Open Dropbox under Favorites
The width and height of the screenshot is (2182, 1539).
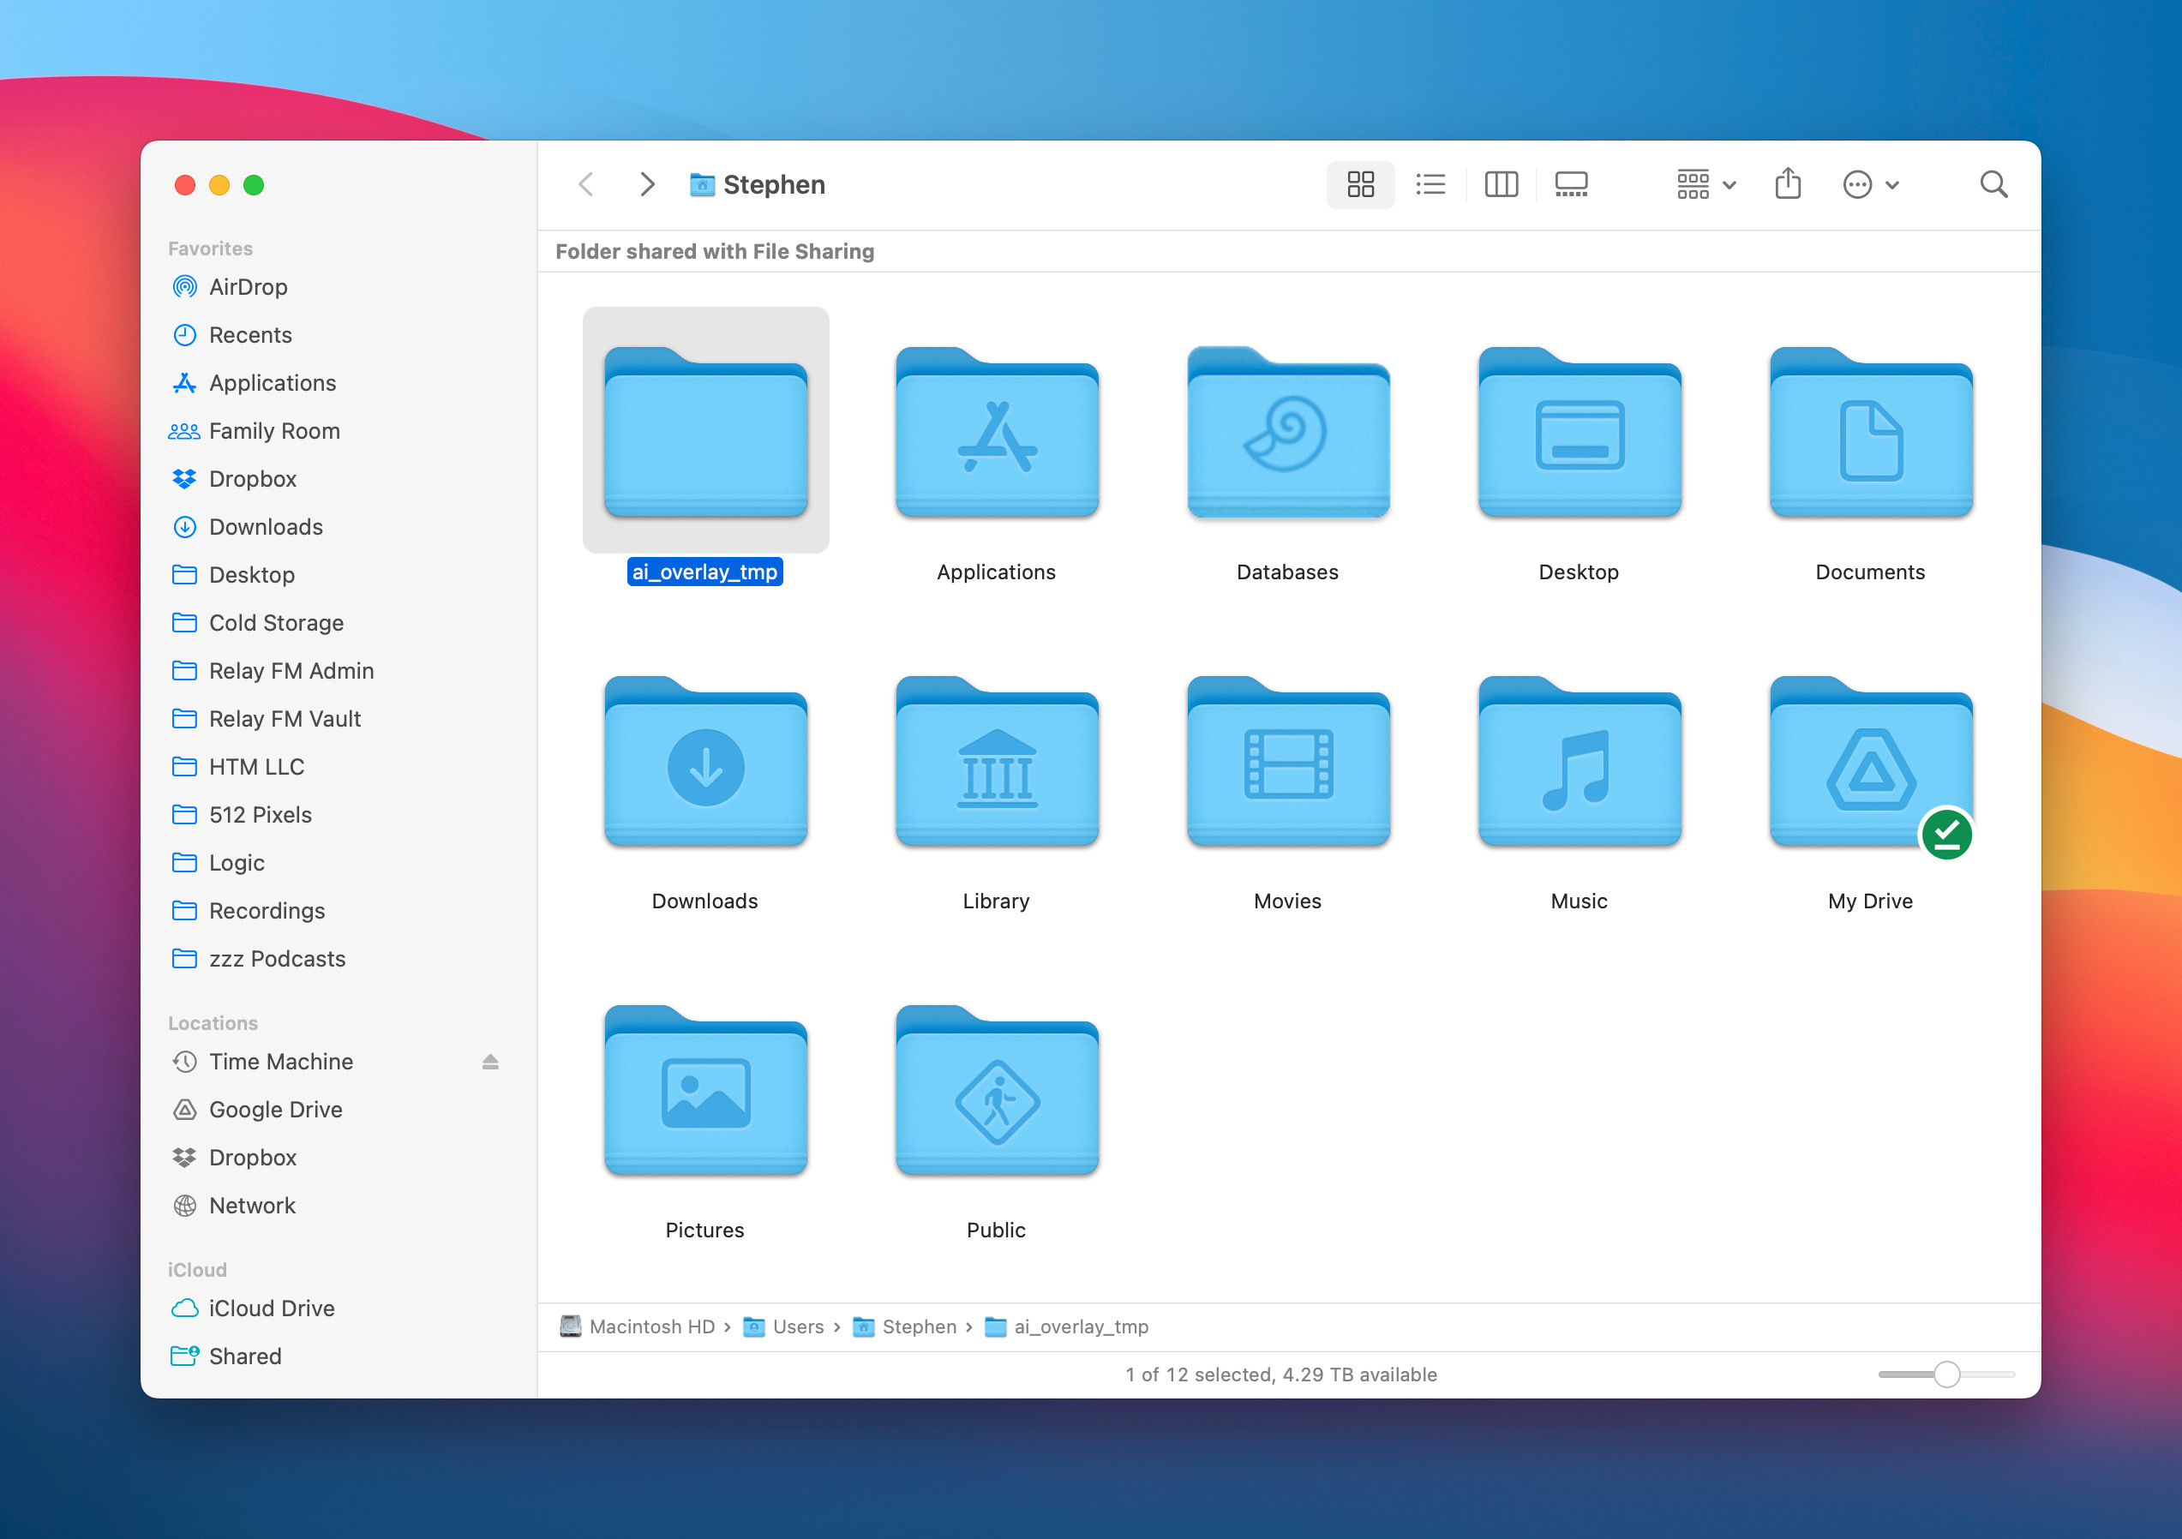(x=338, y=479)
